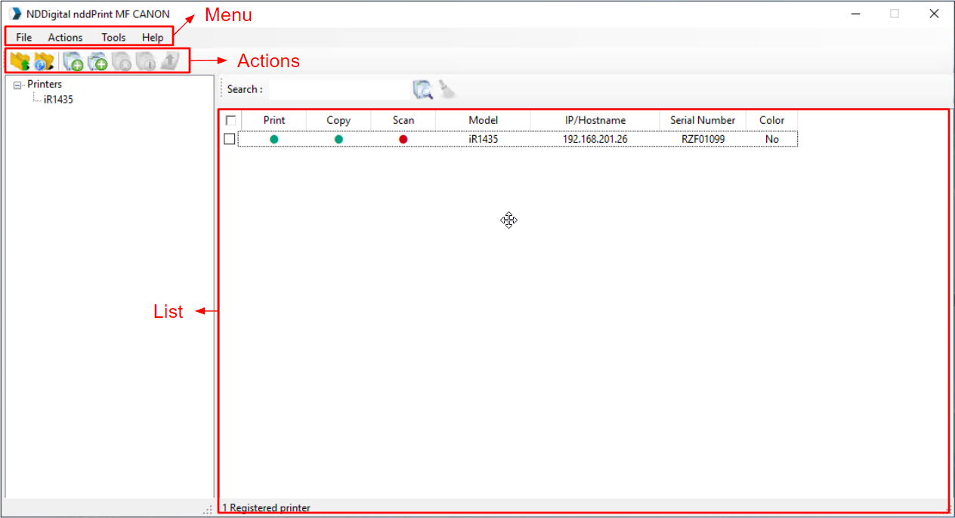Click the greyed-out printer info icon
955x518 pixels.
(x=146, y=62)
